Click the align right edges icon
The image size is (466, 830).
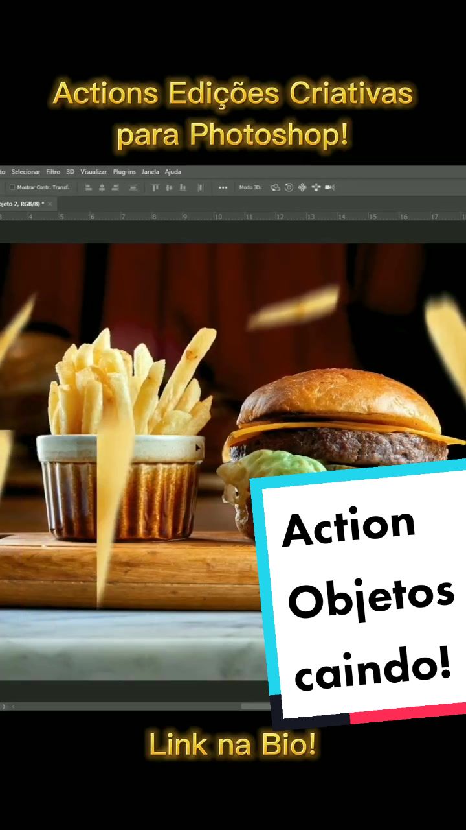(116, 187)
